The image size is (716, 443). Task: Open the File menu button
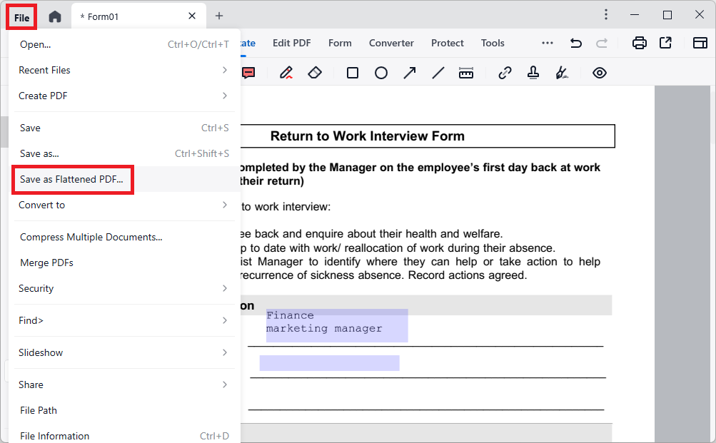(21, 17)
